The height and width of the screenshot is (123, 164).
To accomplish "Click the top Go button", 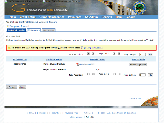I will click(150, 54).
